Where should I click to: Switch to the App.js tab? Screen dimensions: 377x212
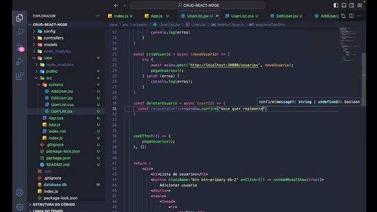click(157, 16)
